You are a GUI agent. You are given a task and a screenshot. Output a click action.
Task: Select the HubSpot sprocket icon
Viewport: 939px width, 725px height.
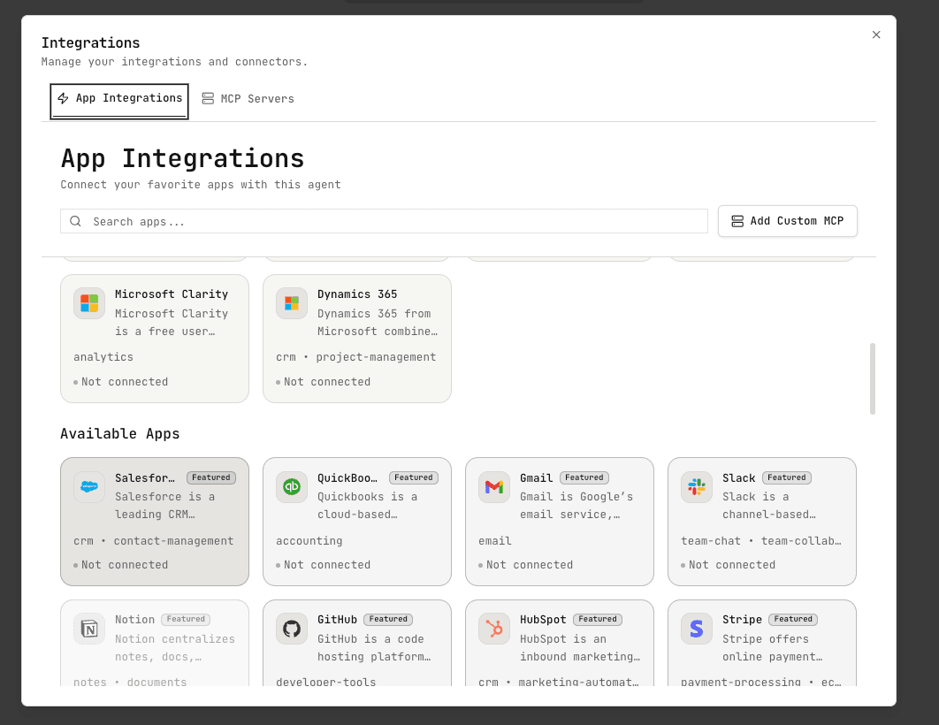[493, 628]
